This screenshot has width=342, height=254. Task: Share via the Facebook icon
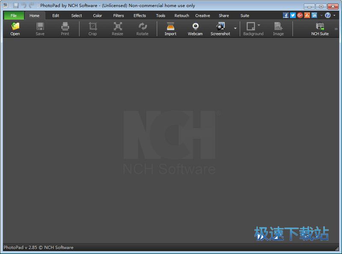(286, 15)
